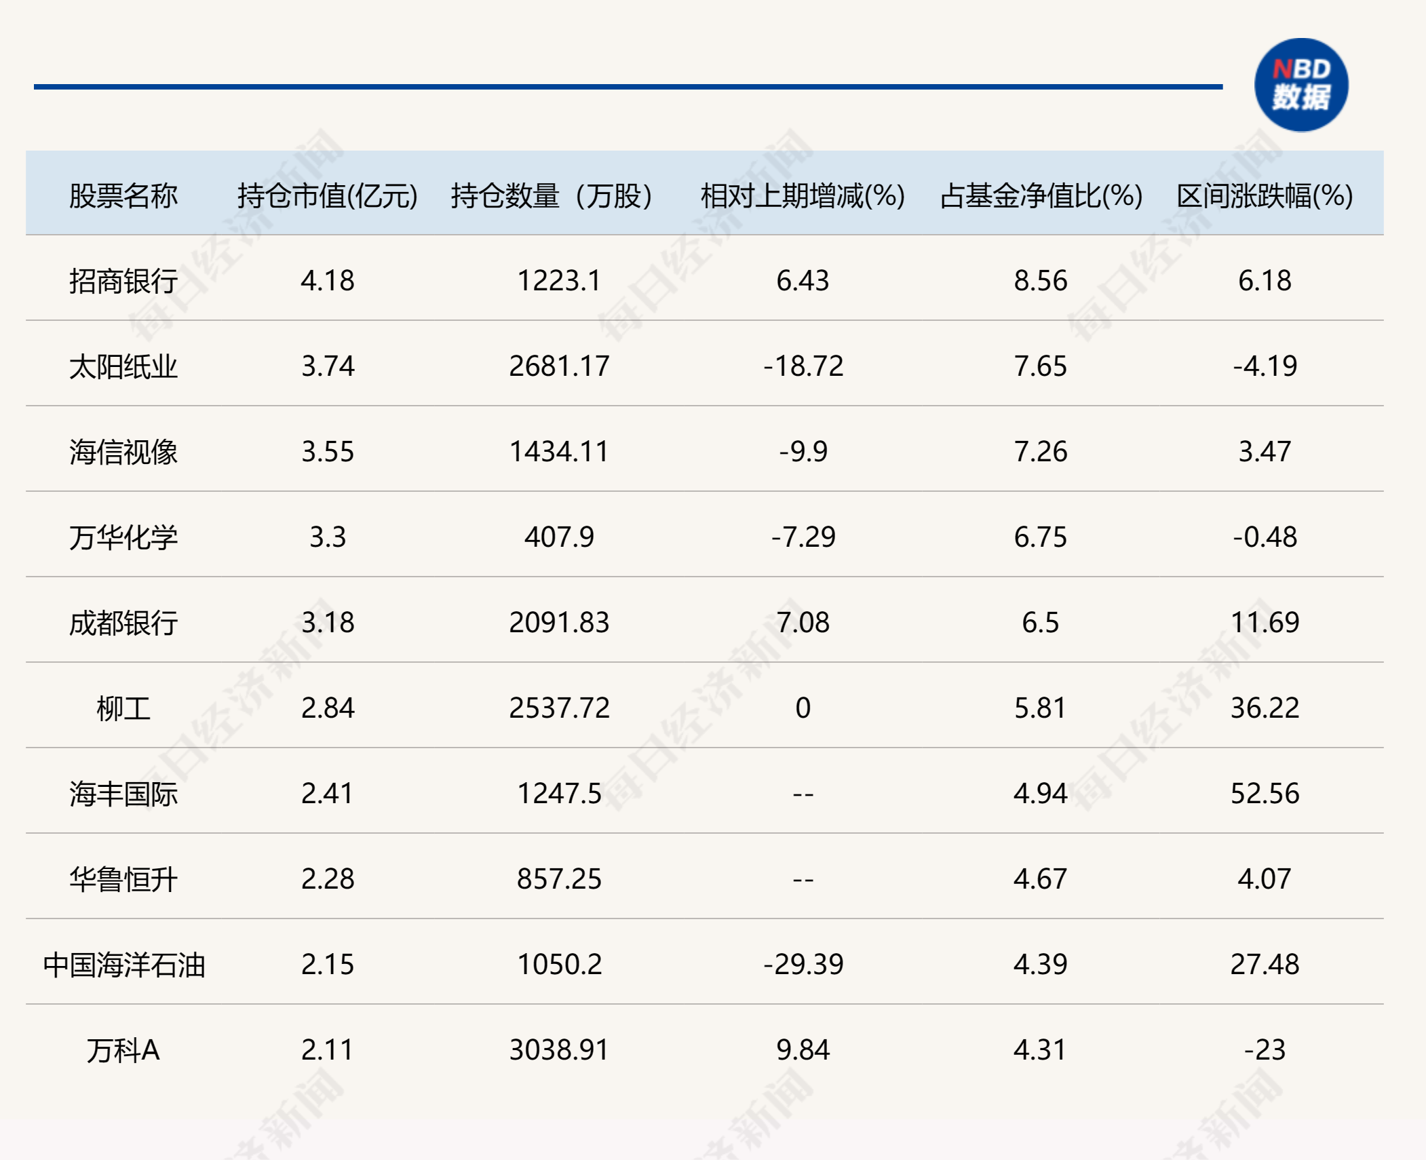Select 华鲁恒升 share count 857.25
This screenshot has height=1160, width=1426.
(559, 879)
